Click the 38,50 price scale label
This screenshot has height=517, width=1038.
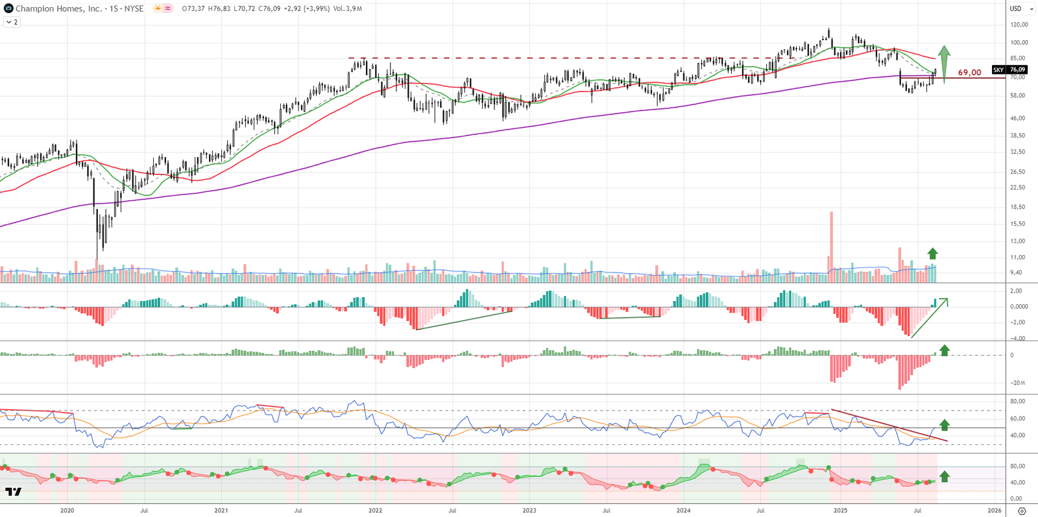1017,136
